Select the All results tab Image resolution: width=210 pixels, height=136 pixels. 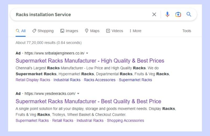[21, 31]
